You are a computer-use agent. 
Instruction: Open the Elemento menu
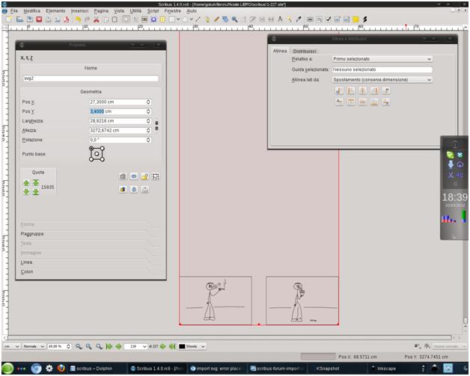click(55, 10)
